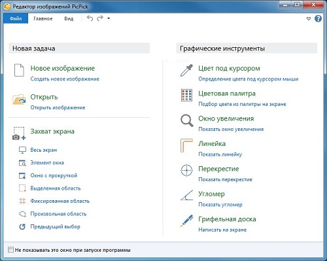Click the color palette grid icon
The height and width of the screenshot is (261, 327).
pos(186,96)
